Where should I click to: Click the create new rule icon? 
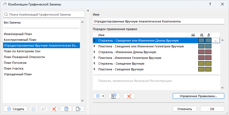[x=114, y=96]
